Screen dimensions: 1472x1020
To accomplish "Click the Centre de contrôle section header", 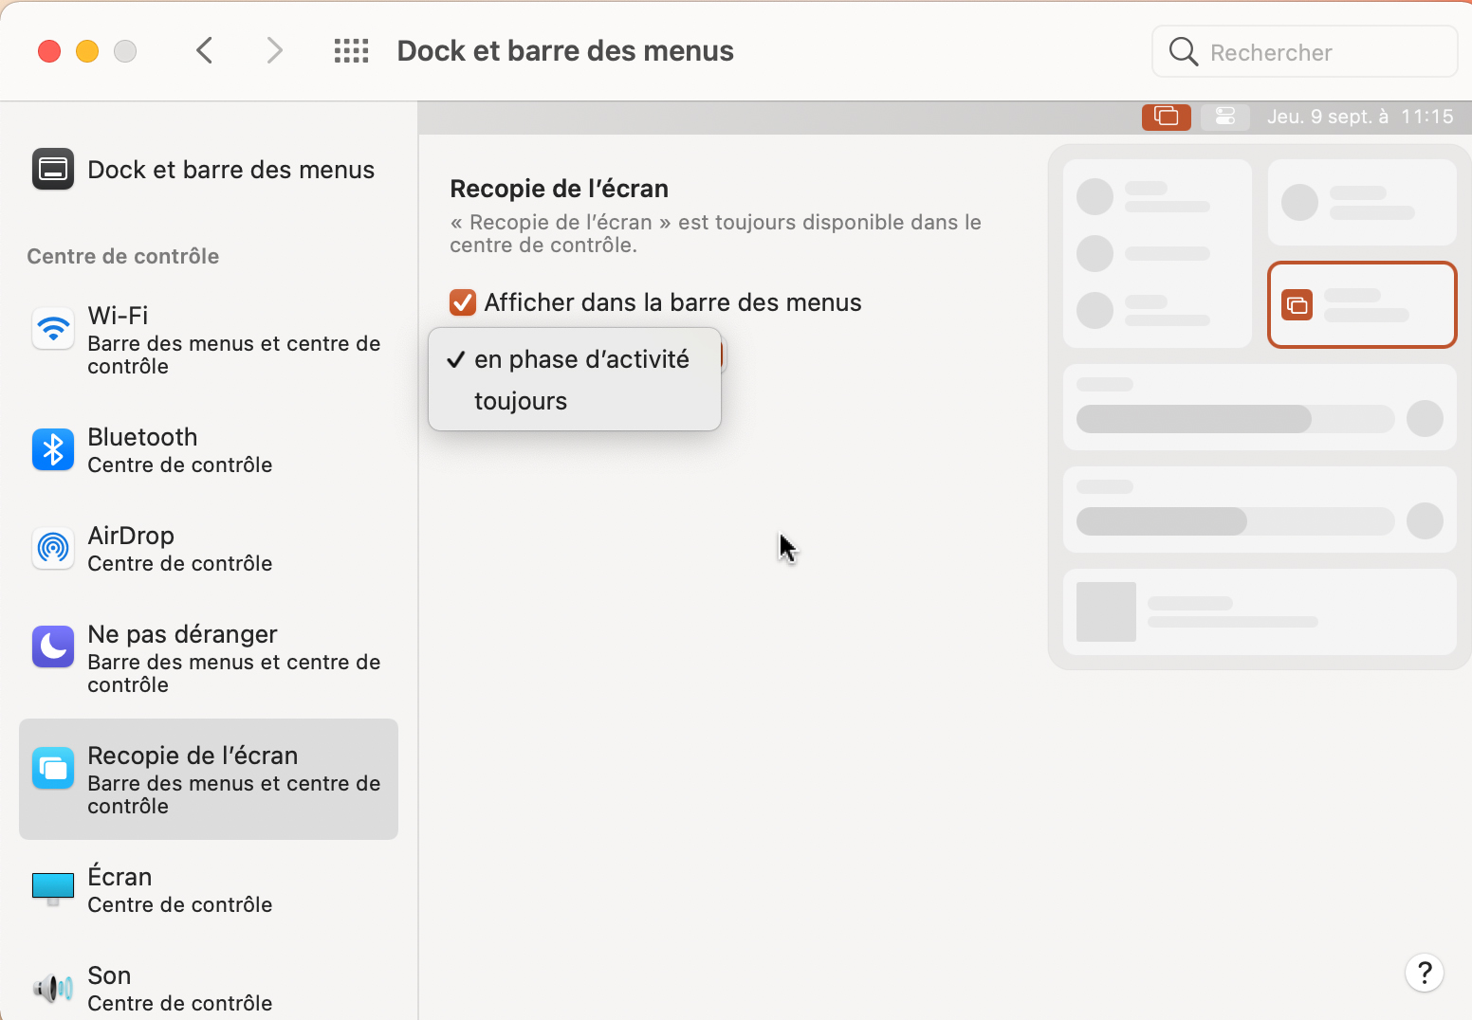I will [x=123, y=256].
